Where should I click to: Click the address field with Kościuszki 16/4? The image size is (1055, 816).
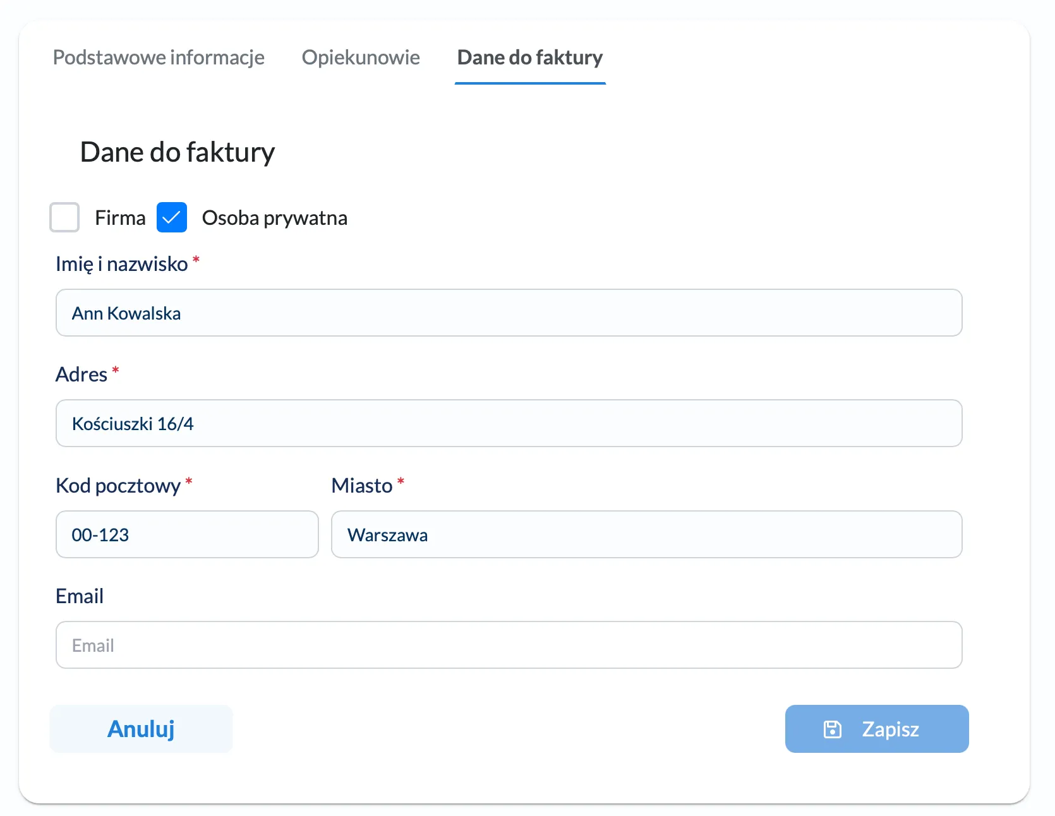(x=509, y=423)
